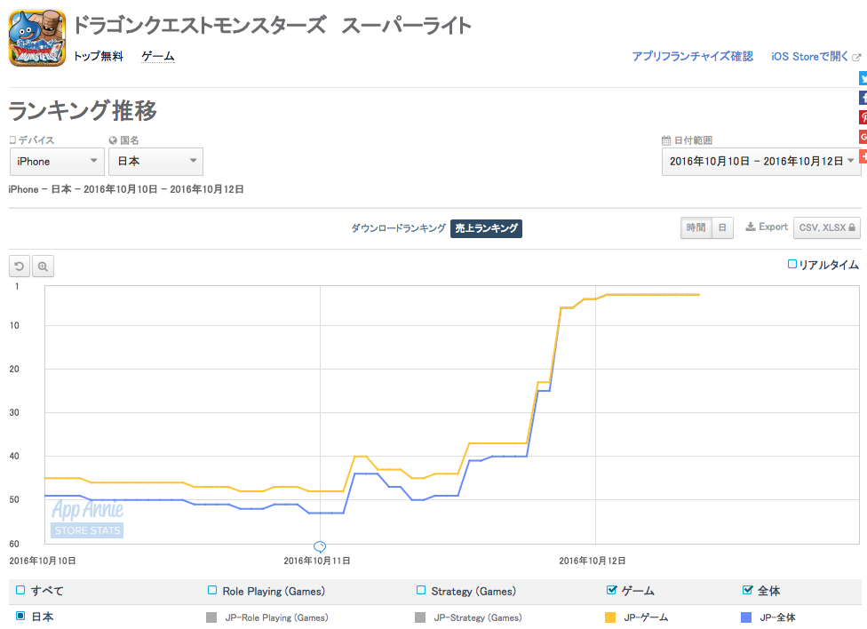Toggle the すべて checkbox
The image size is (867, 629).
20,590
